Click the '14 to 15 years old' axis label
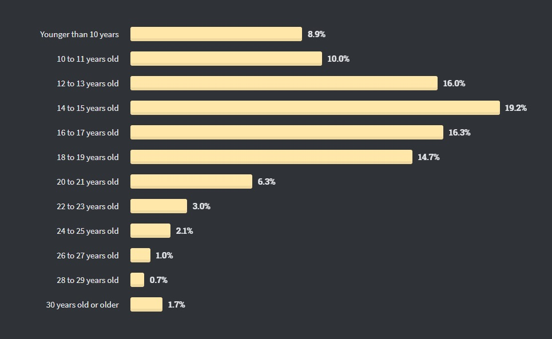This screenshot has width=552, height=339. 88,108
